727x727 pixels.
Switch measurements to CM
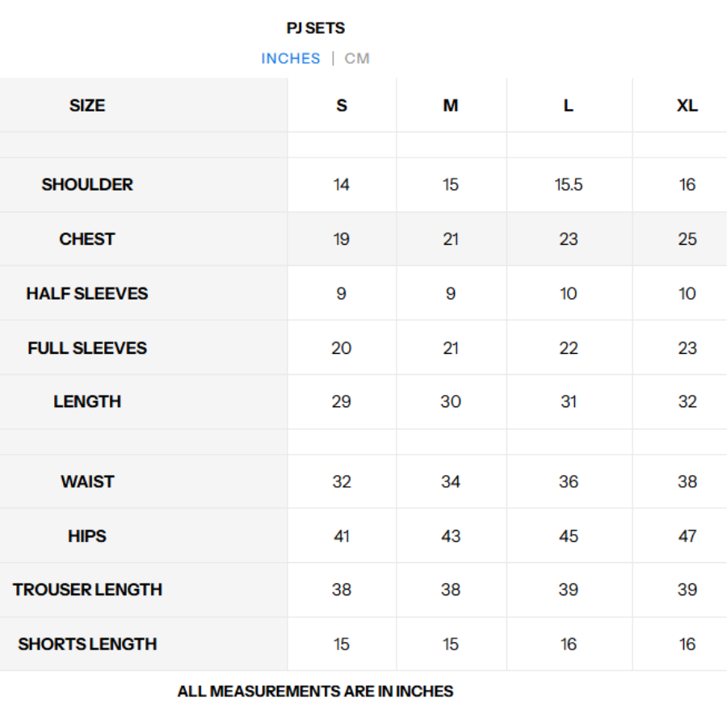(357, 58)
